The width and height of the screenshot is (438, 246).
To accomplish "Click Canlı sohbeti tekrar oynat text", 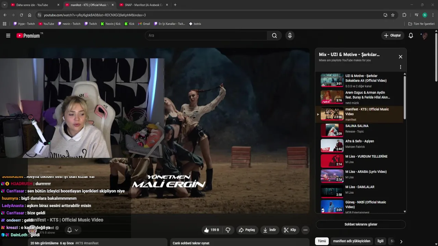I will (x=191, y=243).
